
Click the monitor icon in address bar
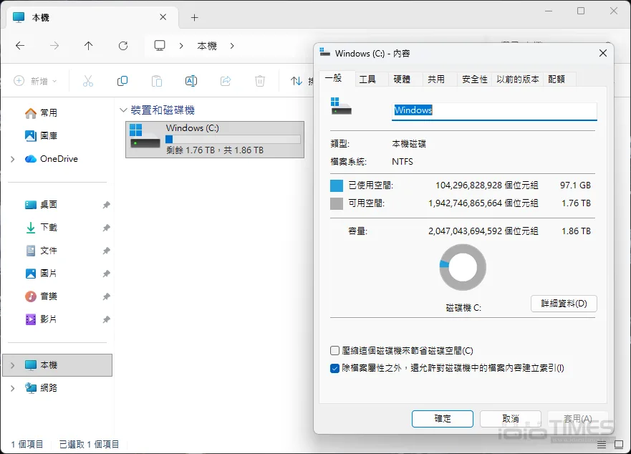(x=160, y=46)
